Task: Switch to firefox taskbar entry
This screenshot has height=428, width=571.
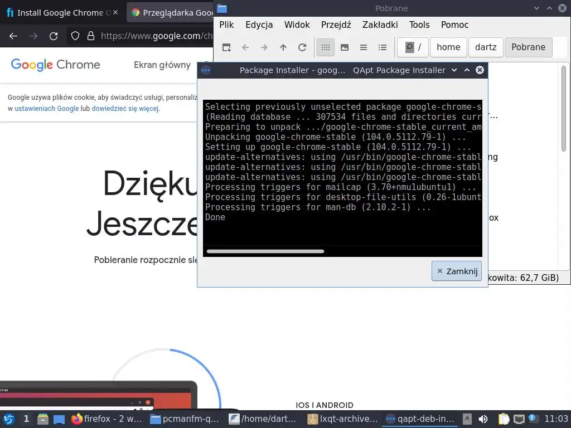Action: pyautogui.click(x=107, y=419)
